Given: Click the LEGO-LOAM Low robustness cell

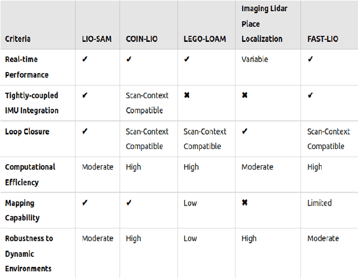Looking at the screenshot, I should tap(190, 238).
